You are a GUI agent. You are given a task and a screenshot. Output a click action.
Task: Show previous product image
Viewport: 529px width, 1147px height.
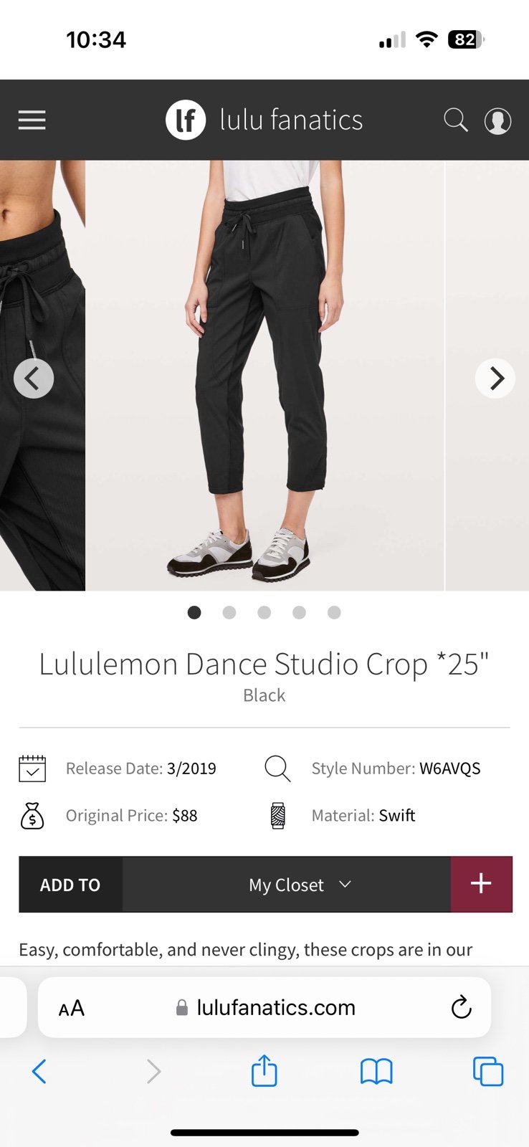(34, 378)
